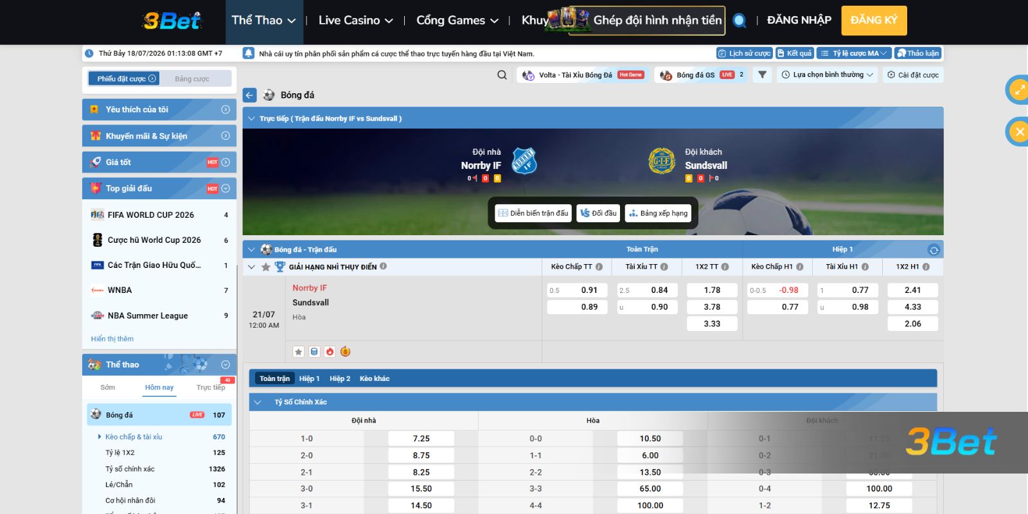
Task: Open Live Casino dropdown menu
Action: (355, 21)
